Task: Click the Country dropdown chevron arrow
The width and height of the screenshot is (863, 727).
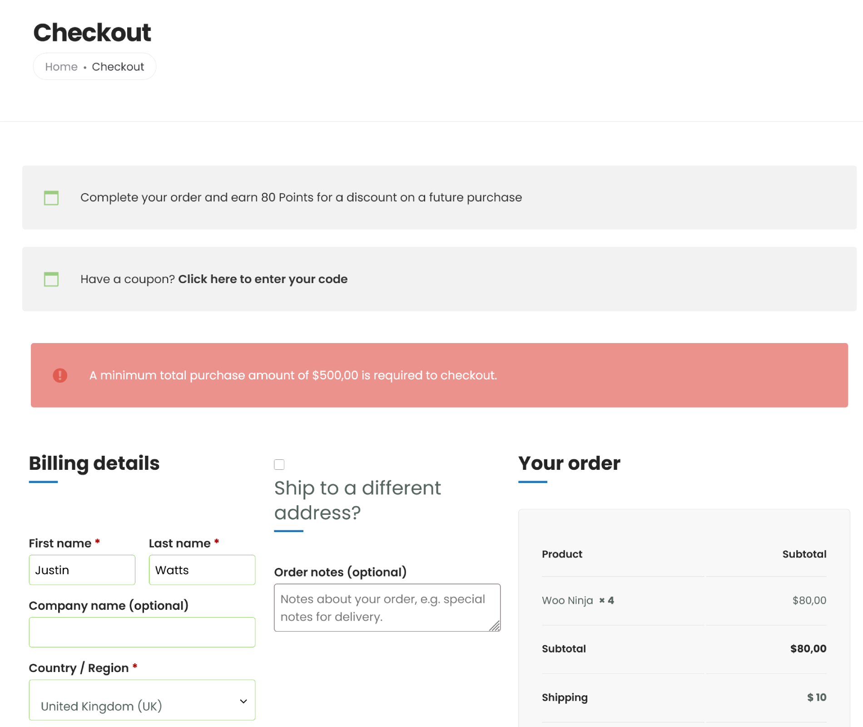Action: point(243,701)
